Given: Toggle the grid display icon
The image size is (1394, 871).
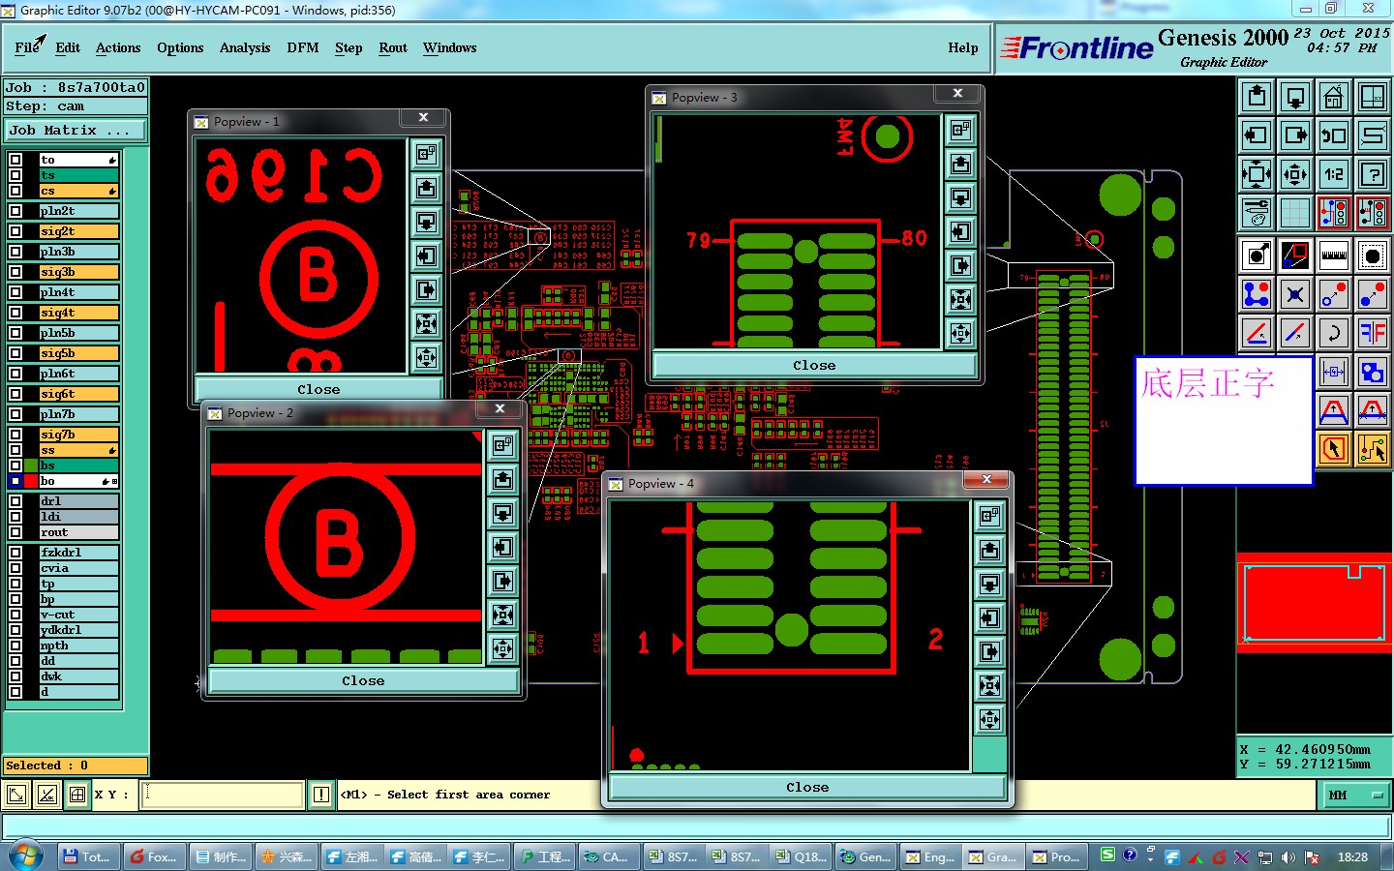Looking at the screenshot, I should coord(1295,213).
